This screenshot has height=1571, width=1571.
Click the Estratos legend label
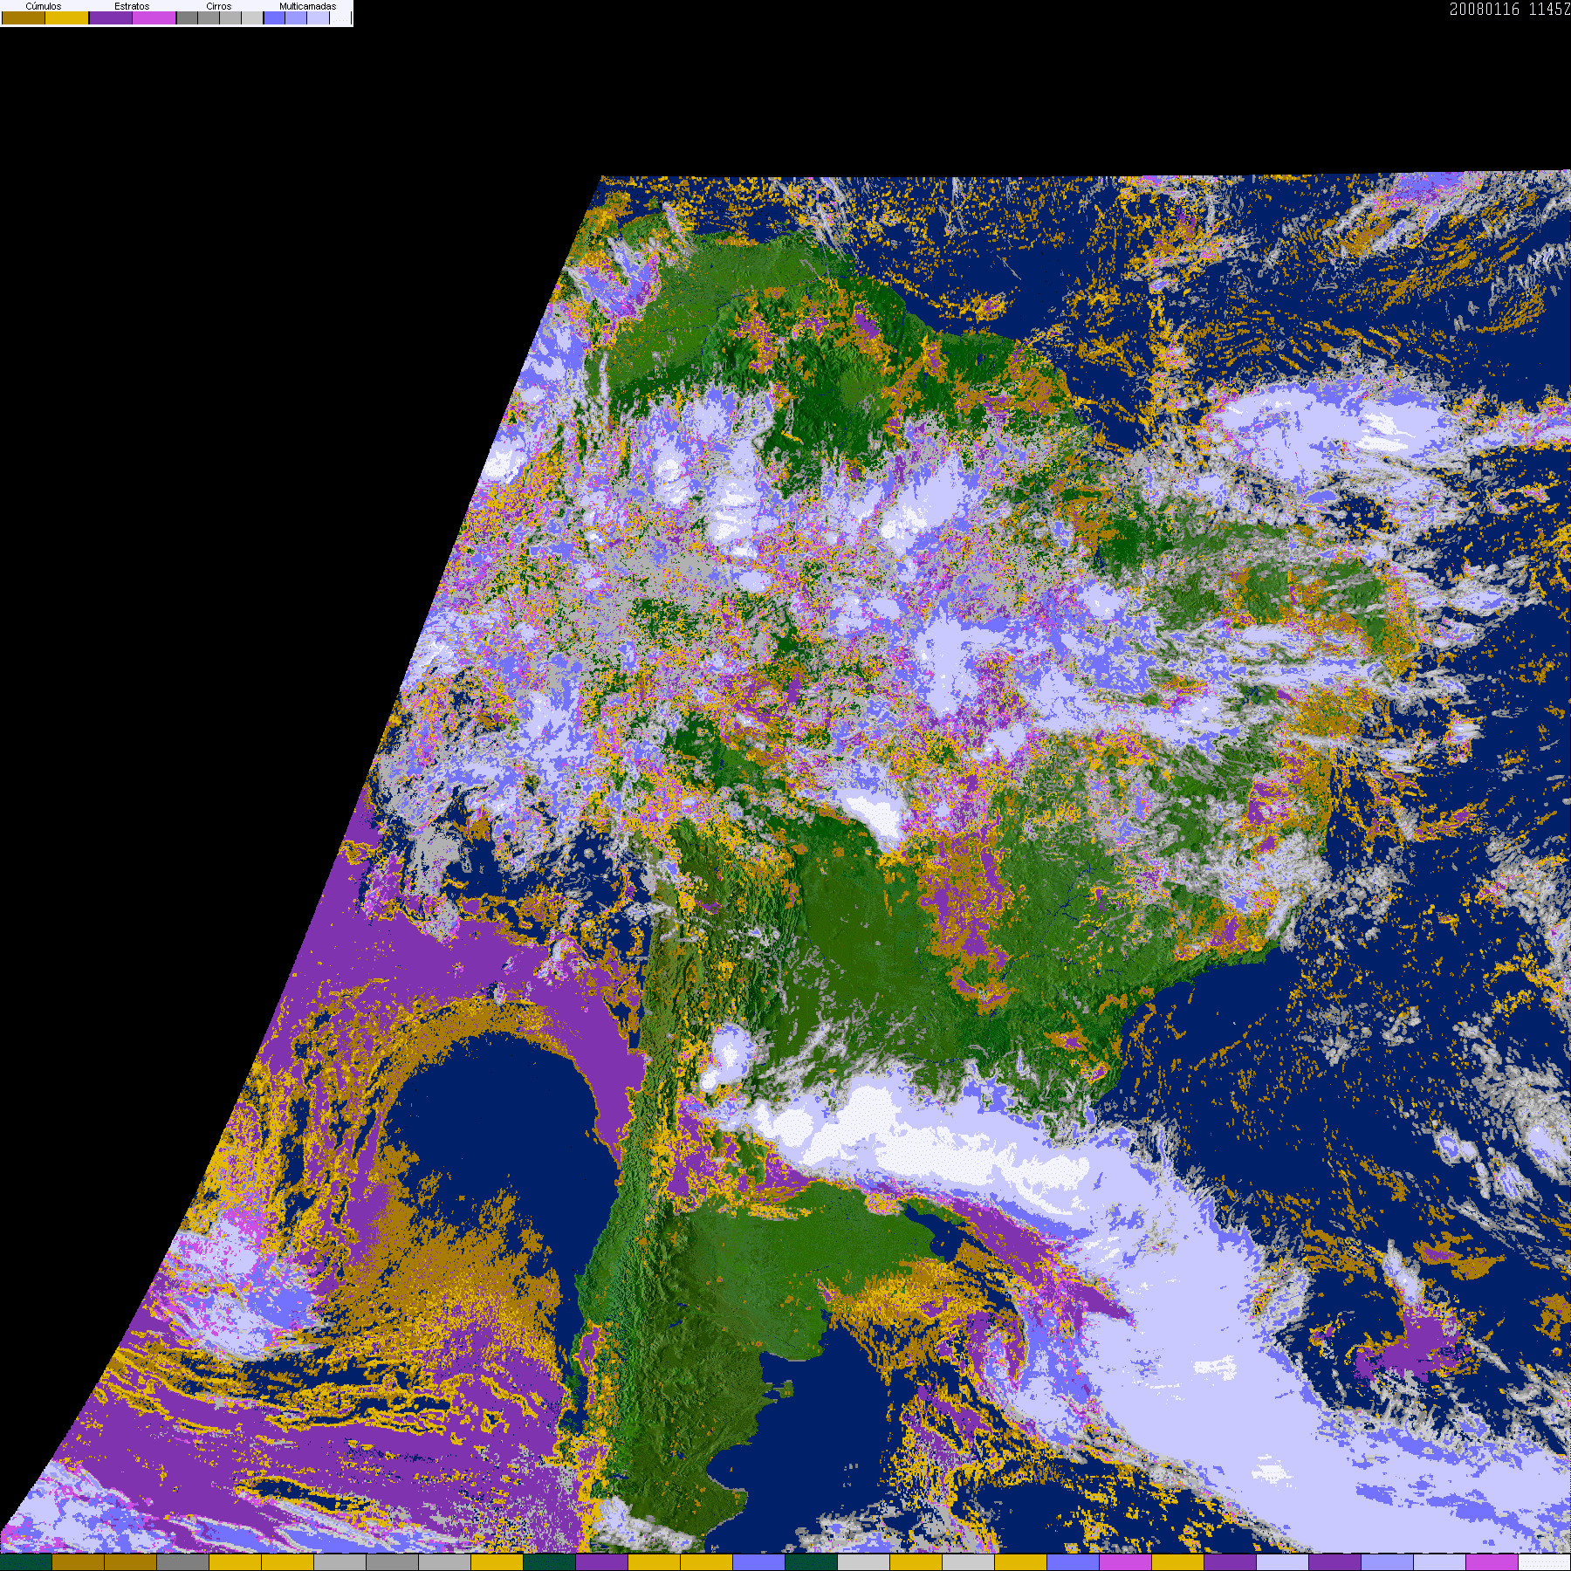tap(132, 6)
